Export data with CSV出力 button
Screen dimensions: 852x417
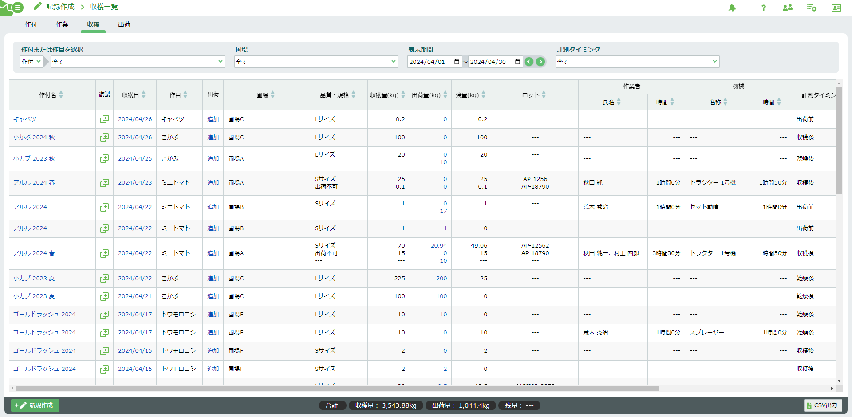tap(823, 405)
